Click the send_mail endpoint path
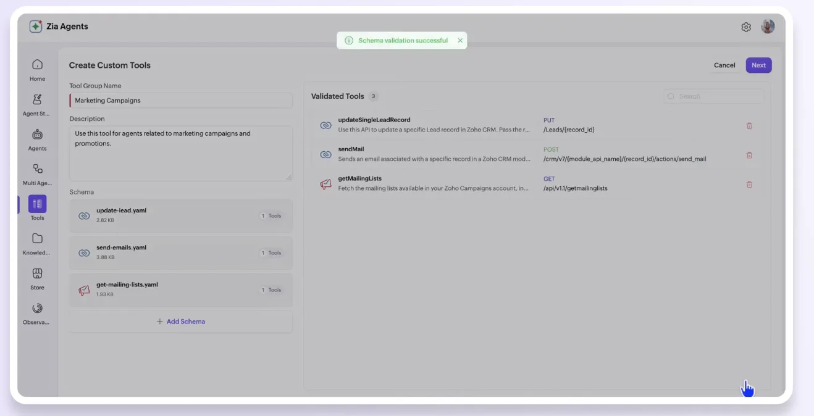814x416 pixels. pyautogui.click(x=625, y=159)
